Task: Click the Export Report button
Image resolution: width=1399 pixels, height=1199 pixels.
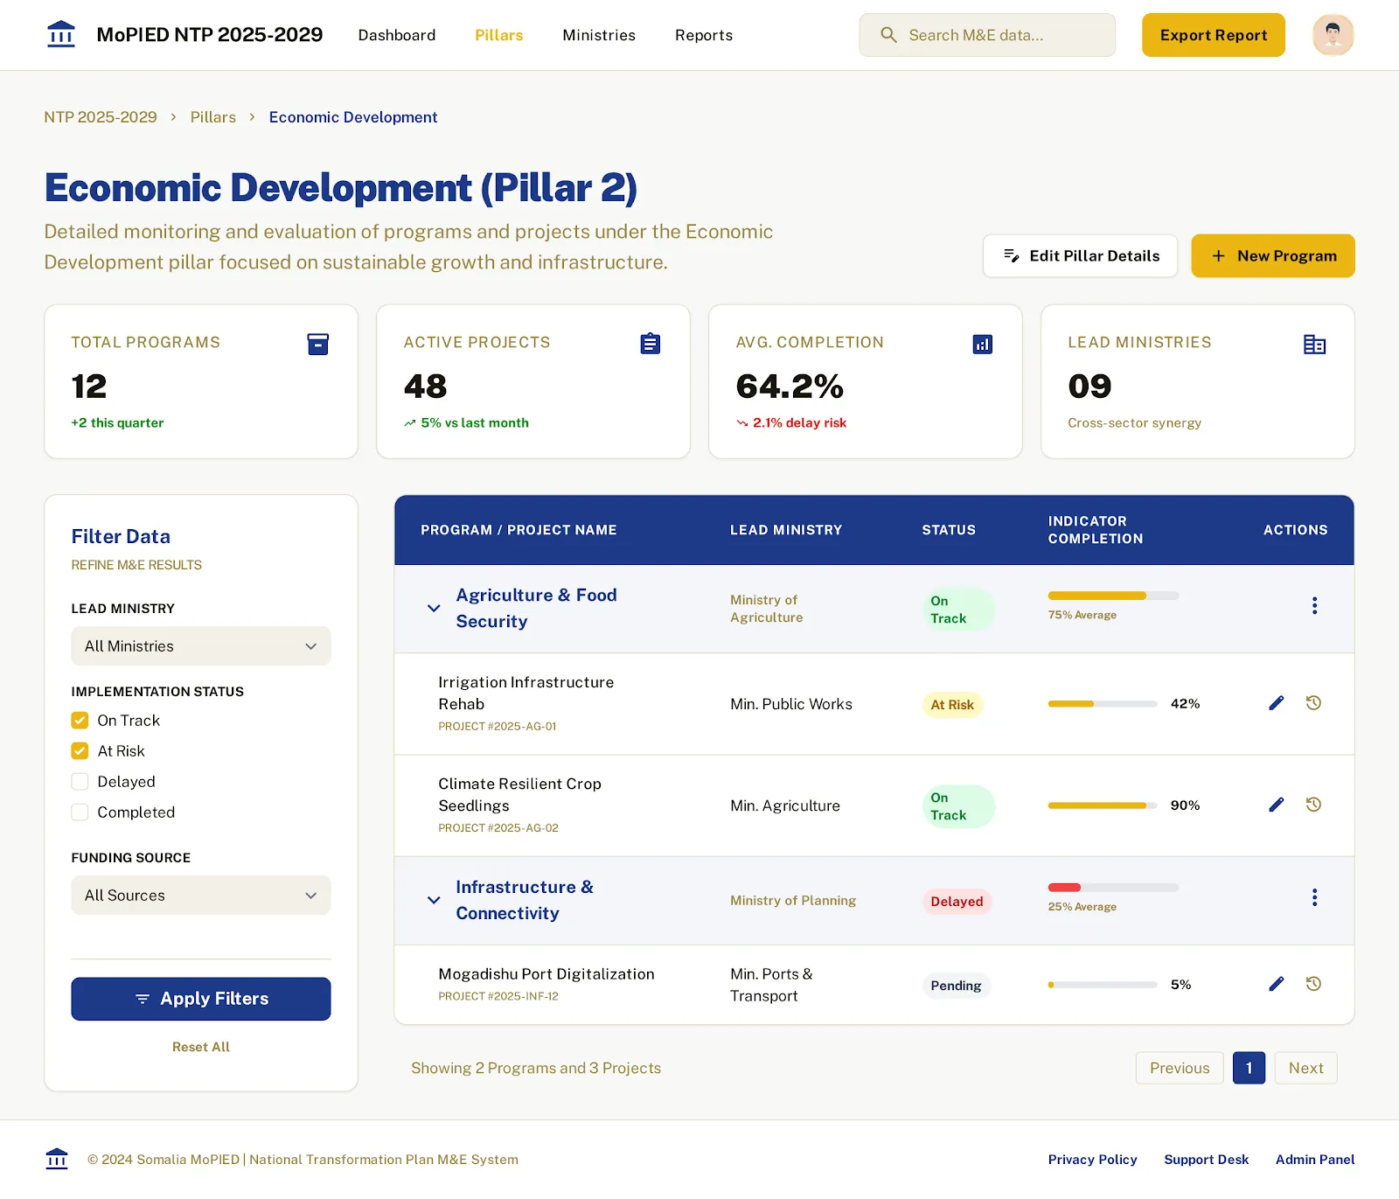Action: (1213, 35)
